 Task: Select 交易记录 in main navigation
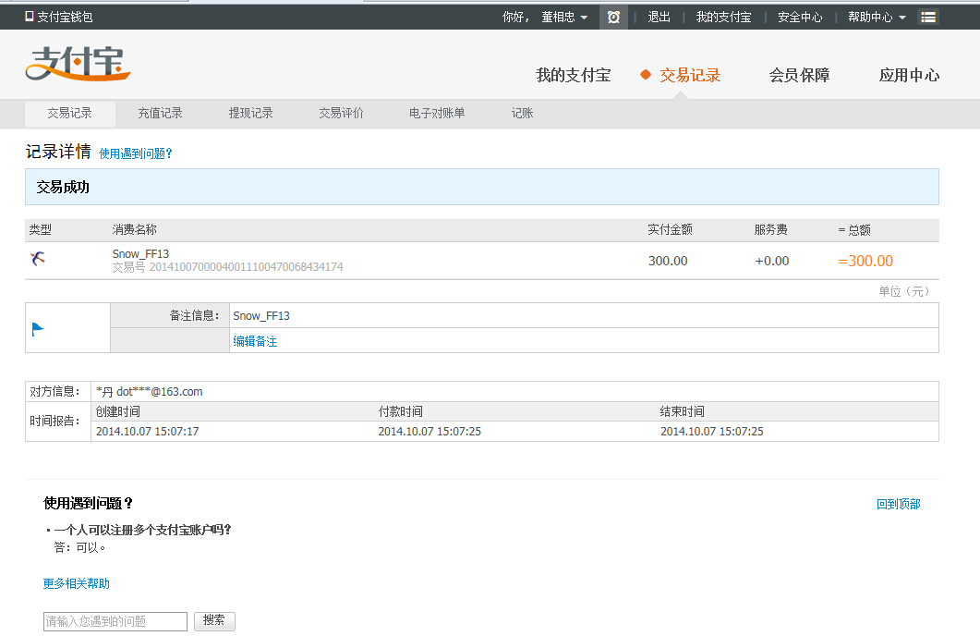tap(690, 75)
